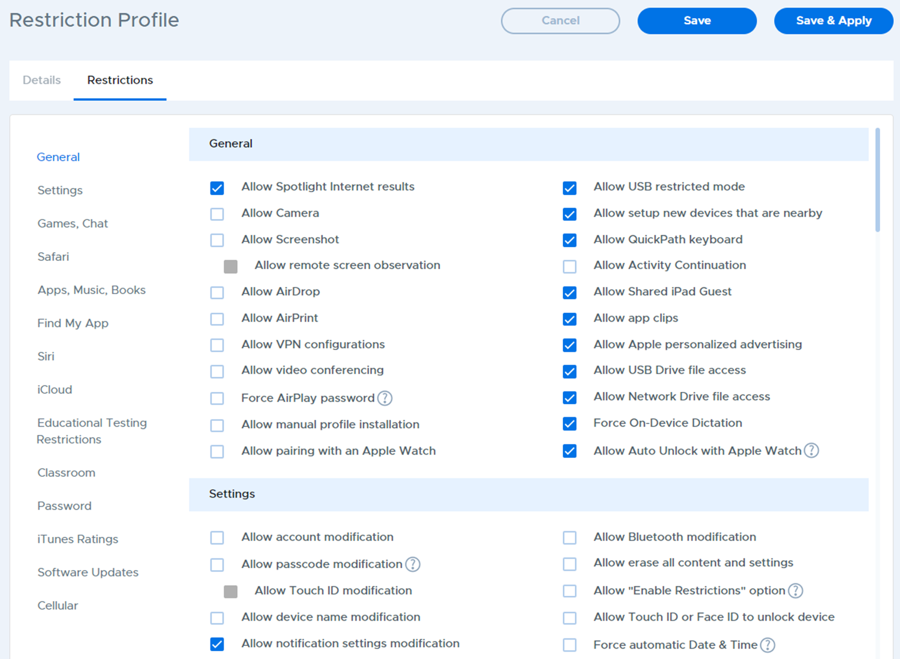Check Allow device name modification
Image resolution: width=900 pixels, height=659 pixels.
[x=217, y=617]
